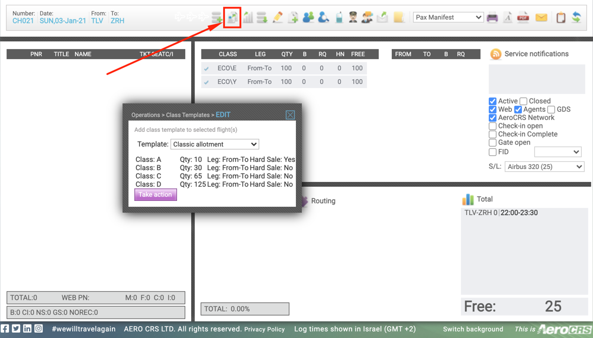Open the empty dropdown beside FID
This screenshot has width=593, height=338.
point(558,152)
